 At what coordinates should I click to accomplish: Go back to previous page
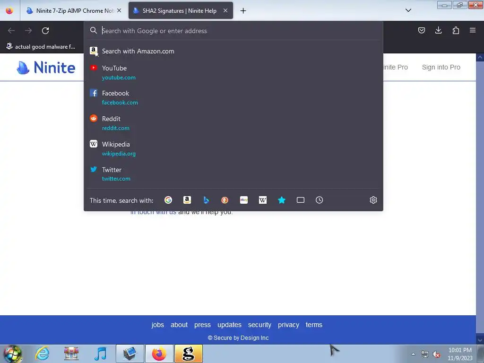(x=11, y=31)
